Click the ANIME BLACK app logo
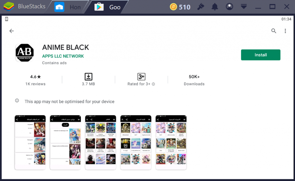This screenshot has height=181, width=295. point(24,53)
